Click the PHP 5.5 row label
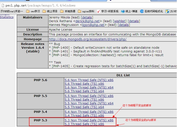The width and height of the screenshot is (177, 127). (40, 96)
